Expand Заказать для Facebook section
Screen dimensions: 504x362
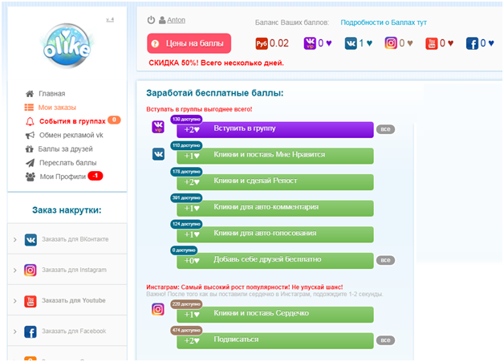pos(67,331)
